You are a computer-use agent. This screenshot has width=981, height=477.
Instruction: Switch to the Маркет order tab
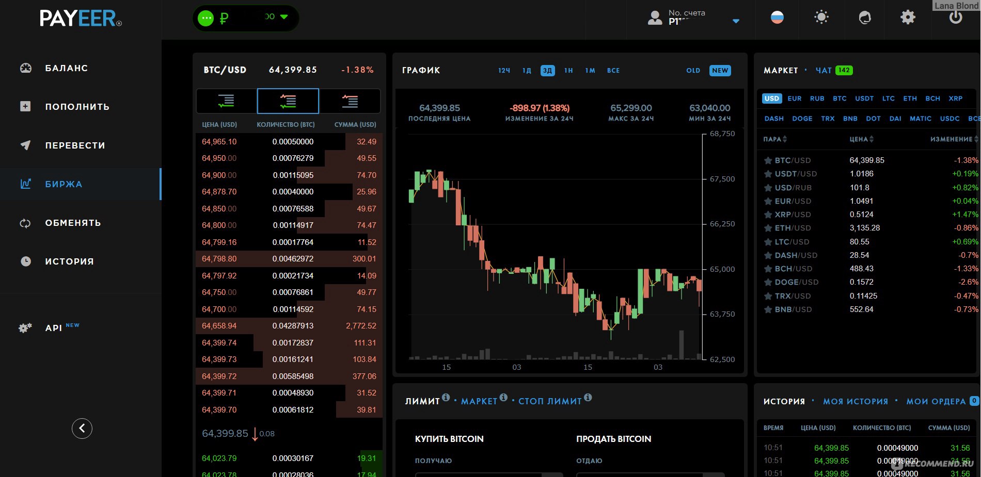479,401
